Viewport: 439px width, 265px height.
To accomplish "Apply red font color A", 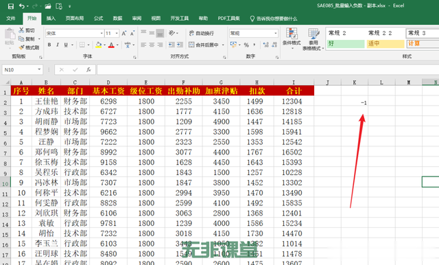I will (111, 45).
